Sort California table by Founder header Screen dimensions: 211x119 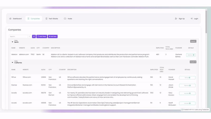172,70
